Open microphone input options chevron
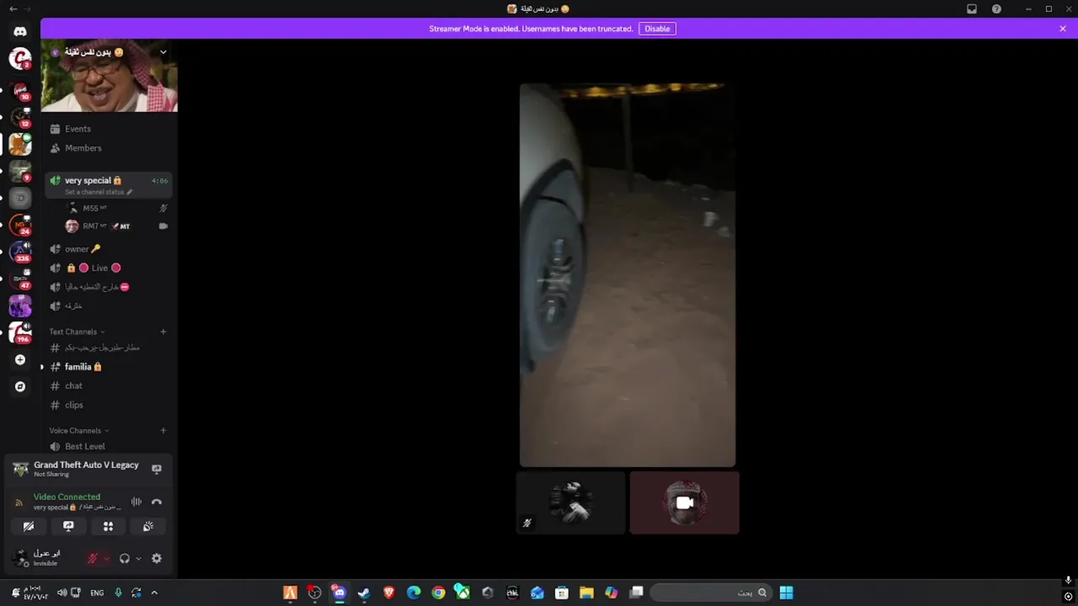Image resolution: width=1078 pixels, height=606 pixels. coord(106,558)
